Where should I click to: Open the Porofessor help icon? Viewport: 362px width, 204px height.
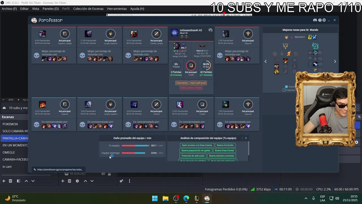coord(320,20)
